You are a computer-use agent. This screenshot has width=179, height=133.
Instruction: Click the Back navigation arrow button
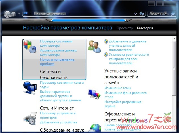coord(8,14)
